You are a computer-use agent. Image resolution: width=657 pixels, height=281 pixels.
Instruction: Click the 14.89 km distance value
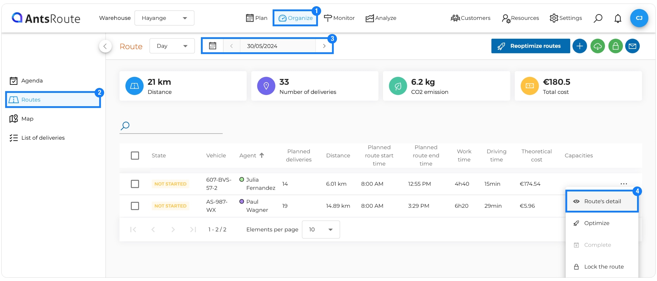click(338, 206)
